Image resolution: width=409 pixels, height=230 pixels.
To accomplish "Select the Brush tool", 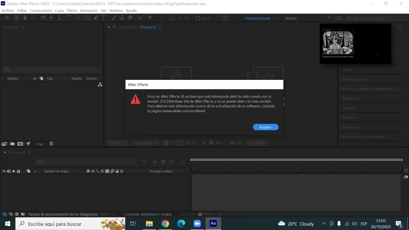I will [114, 18].
